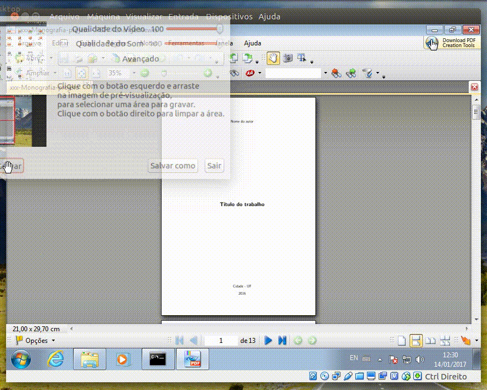Click the horizontal scroll right arrow

coord(467,329)
